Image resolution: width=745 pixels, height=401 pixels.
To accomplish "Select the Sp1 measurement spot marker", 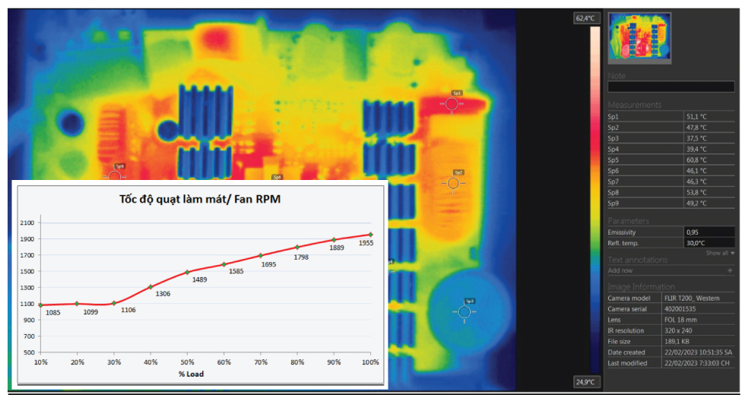I will (x=452, y=103).
